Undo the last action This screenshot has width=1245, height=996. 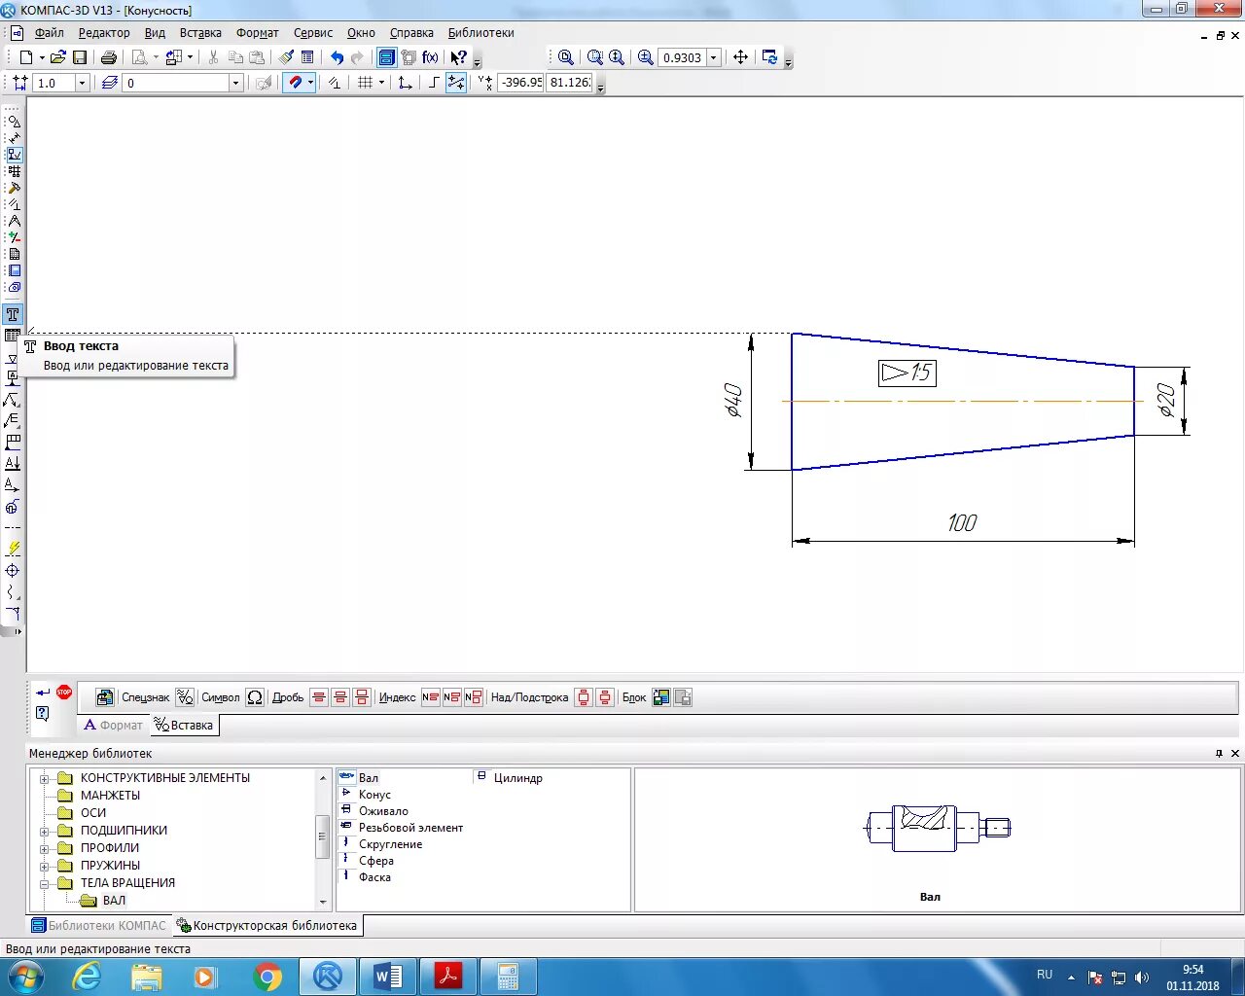[x=337, y=57]
